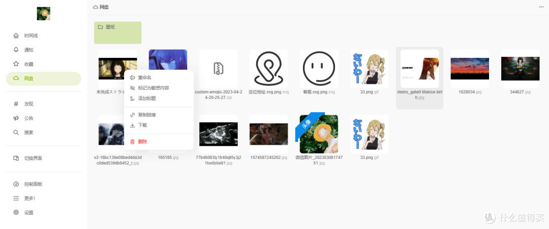Click the folder icon on the 壁纸 folder
This screenshot has height=229, width=549.
tap(100, 27)
